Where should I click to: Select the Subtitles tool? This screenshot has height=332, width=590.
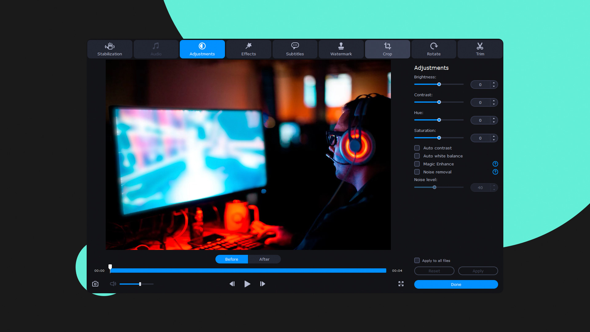(295, 49)
